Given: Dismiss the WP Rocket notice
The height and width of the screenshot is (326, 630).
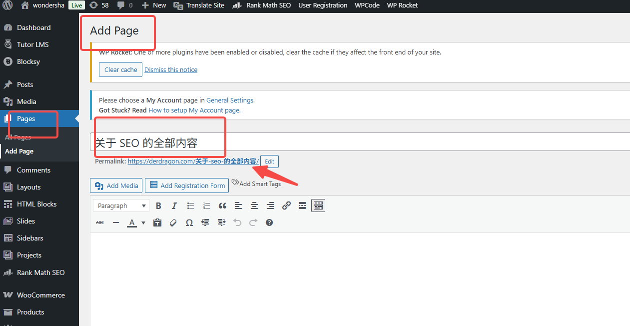Looking at the screenshot, I should coord(171,70).
